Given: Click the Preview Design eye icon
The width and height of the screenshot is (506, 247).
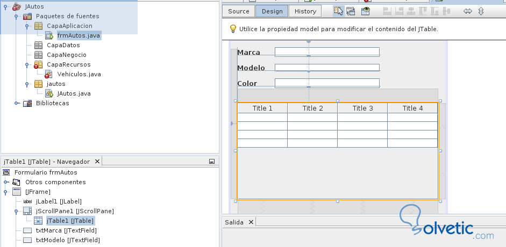Looking at the screenshot, I should click(x=366, y=11).
